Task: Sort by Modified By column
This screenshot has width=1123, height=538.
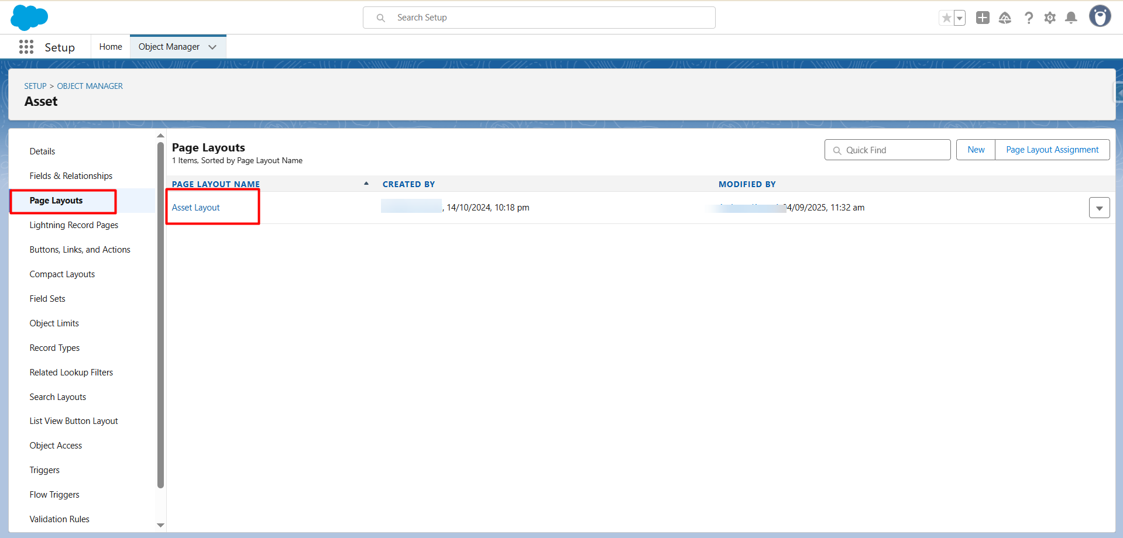Action: click(x=747, y=184)
